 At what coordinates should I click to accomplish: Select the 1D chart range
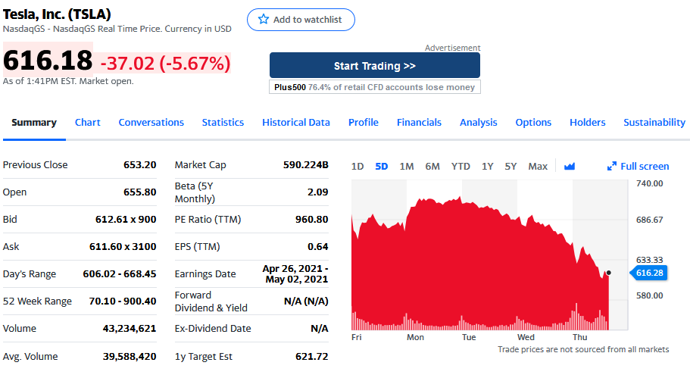[357, 167]
